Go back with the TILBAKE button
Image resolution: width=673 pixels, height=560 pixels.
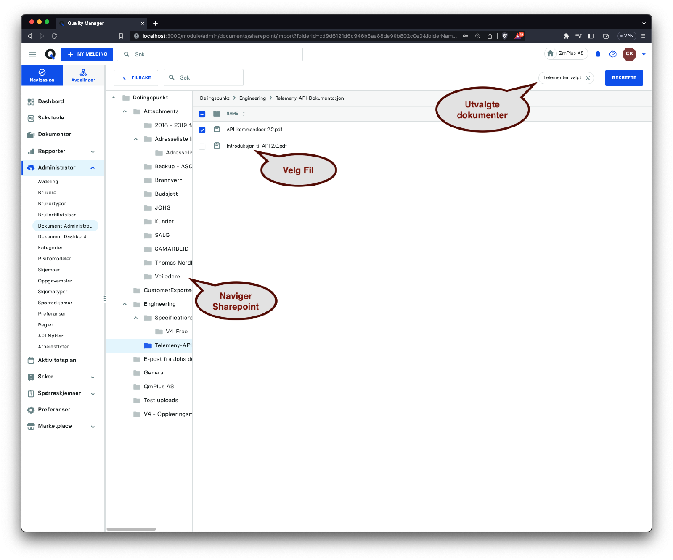tap(136, 78)
